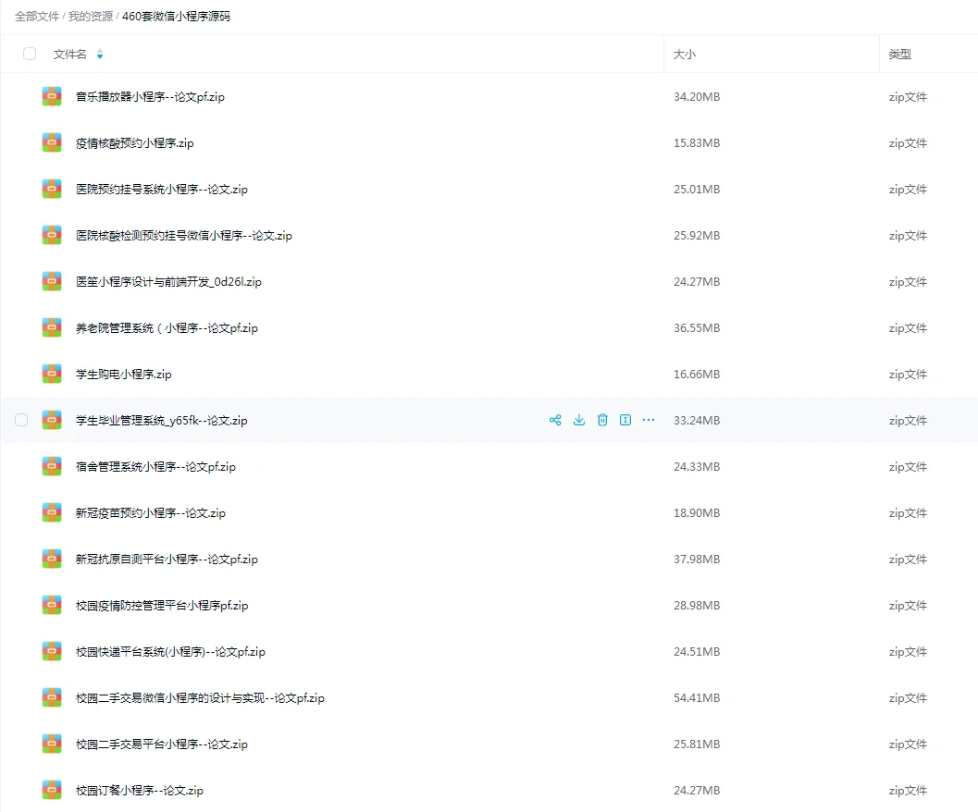Check the select-all checkbox in the header

pyautogui.click(x=30, y=54)
